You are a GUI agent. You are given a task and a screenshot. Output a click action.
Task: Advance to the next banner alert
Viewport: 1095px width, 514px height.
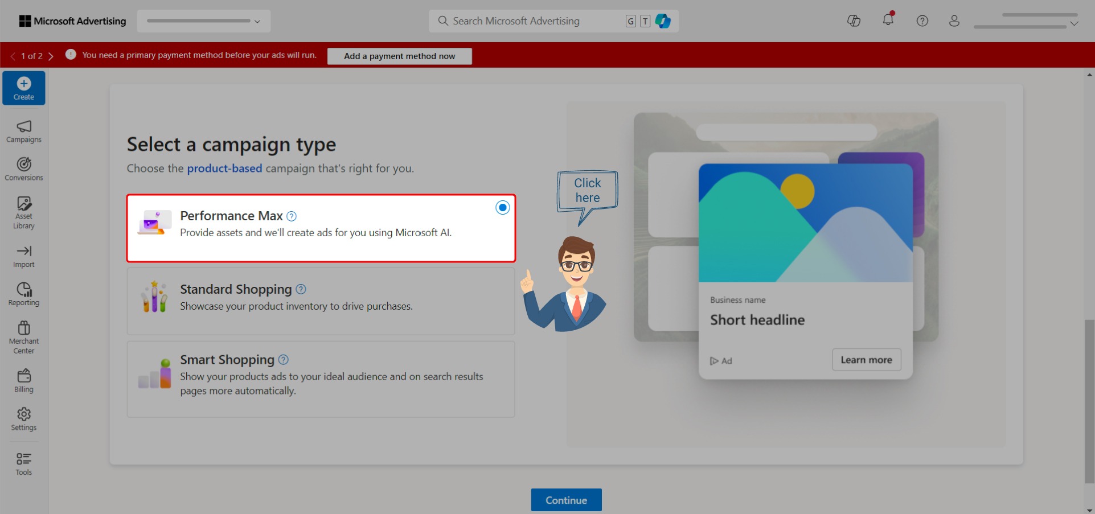click(51, 56)
